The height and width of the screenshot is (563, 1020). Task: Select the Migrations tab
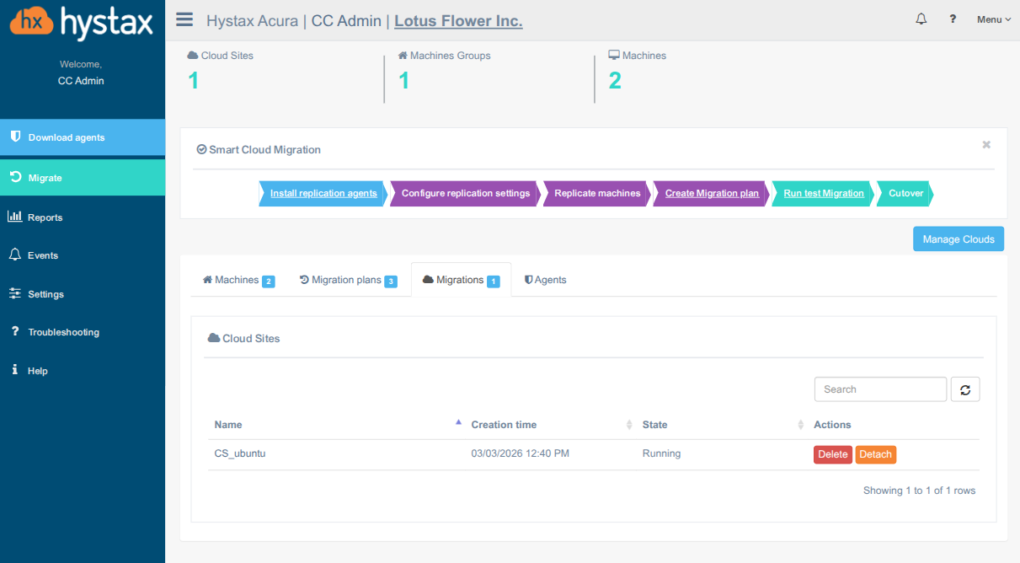pyautogui.click(x=461, y=280)
